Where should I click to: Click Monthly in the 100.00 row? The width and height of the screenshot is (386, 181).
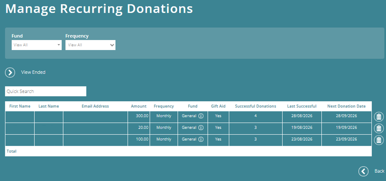pyautogui.click(x=164, y=139)
